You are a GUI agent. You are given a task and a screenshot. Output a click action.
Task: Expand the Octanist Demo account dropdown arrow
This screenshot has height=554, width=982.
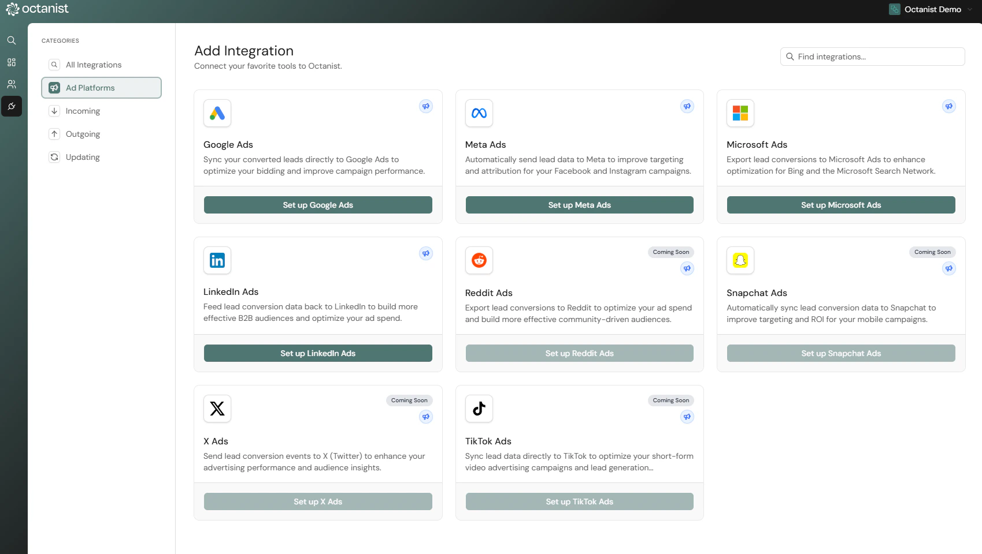point(970,9)
